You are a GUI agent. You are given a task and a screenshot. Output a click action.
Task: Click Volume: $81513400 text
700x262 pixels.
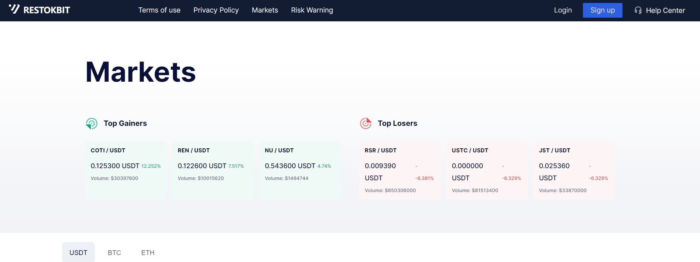tap(475, 191)
